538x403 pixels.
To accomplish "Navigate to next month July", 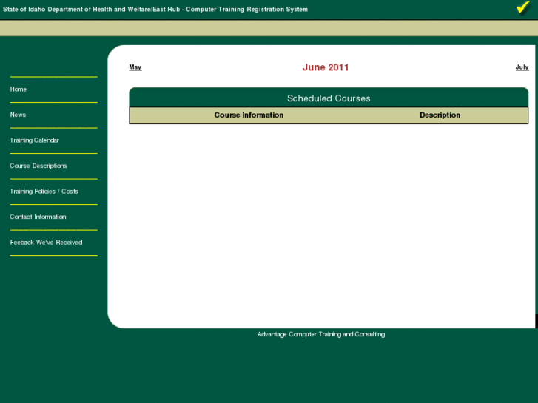I will (x=522, y=67).
